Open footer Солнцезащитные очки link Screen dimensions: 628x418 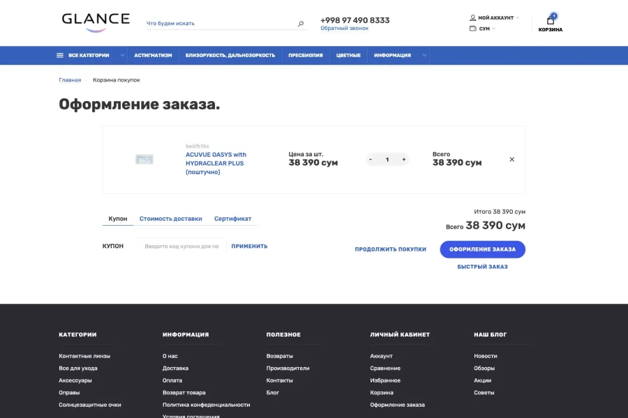pos(90,405)
